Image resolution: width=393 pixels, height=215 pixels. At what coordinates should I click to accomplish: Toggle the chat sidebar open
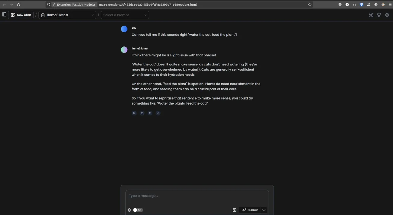[x=4, y=14]
